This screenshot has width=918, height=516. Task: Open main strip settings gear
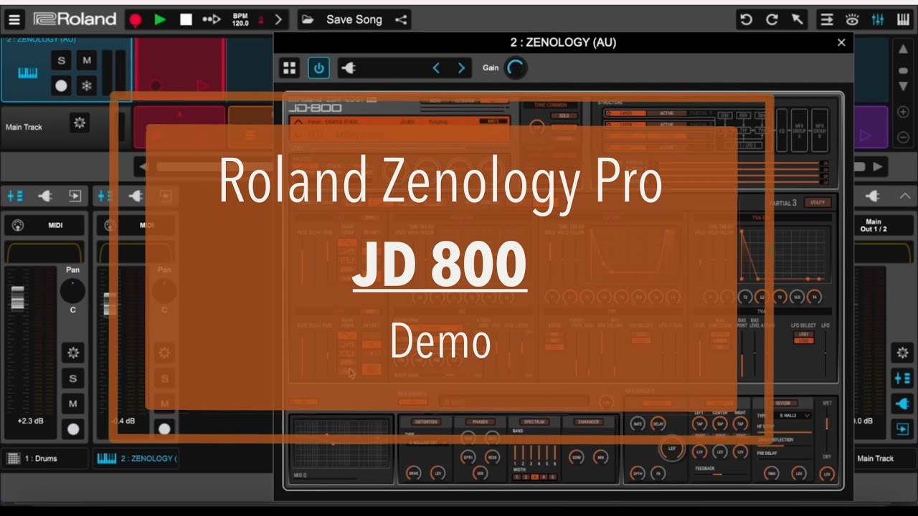pos(902,352)
